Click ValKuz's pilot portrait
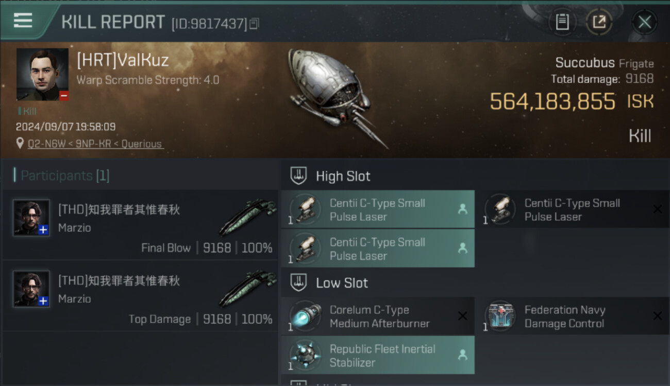This screenshot has width=670, height=386. pos(42,75)
